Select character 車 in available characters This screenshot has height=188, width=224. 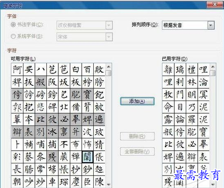coord(53,182)
